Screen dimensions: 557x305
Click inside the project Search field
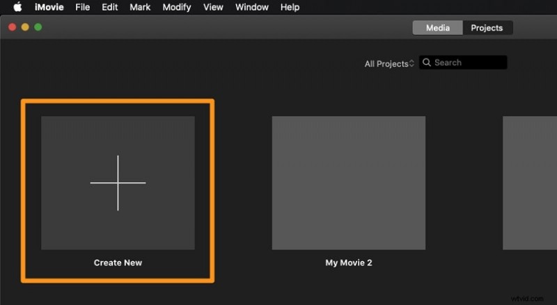coord(468,63)
